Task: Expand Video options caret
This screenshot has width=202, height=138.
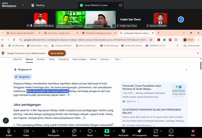Action: 33,131
